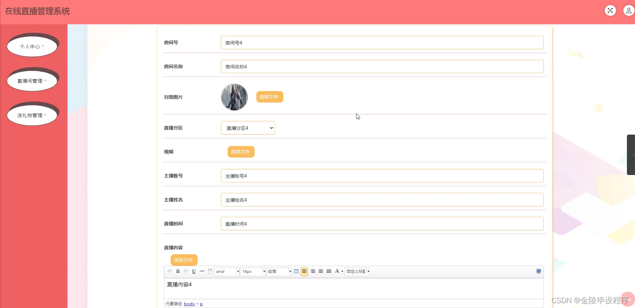This screenshot has width=635, height=308.
Task: Toggle bold formatting in editor toolbar
Action: 178,271
